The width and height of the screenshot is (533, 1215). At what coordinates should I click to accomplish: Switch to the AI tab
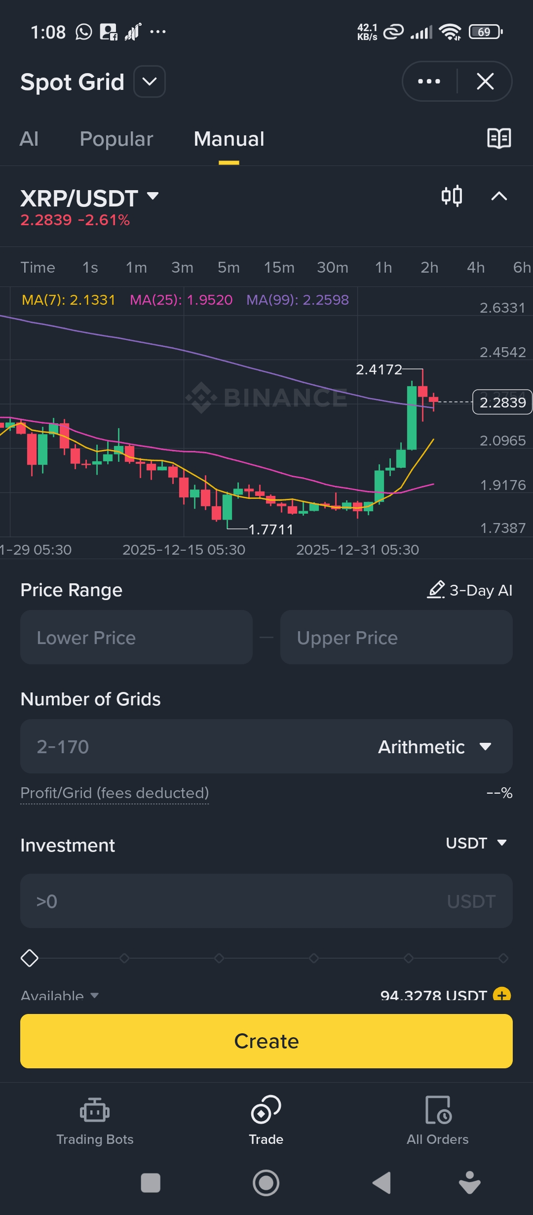29,139
